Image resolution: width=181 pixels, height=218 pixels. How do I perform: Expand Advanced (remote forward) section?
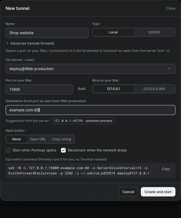(30, 43)
